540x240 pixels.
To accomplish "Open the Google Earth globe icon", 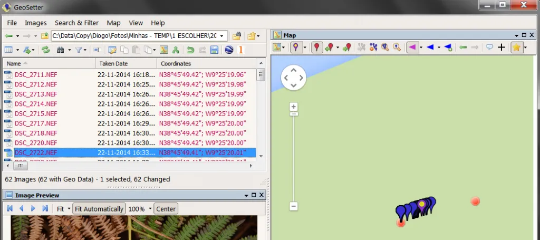I will [x=229, y=50].
